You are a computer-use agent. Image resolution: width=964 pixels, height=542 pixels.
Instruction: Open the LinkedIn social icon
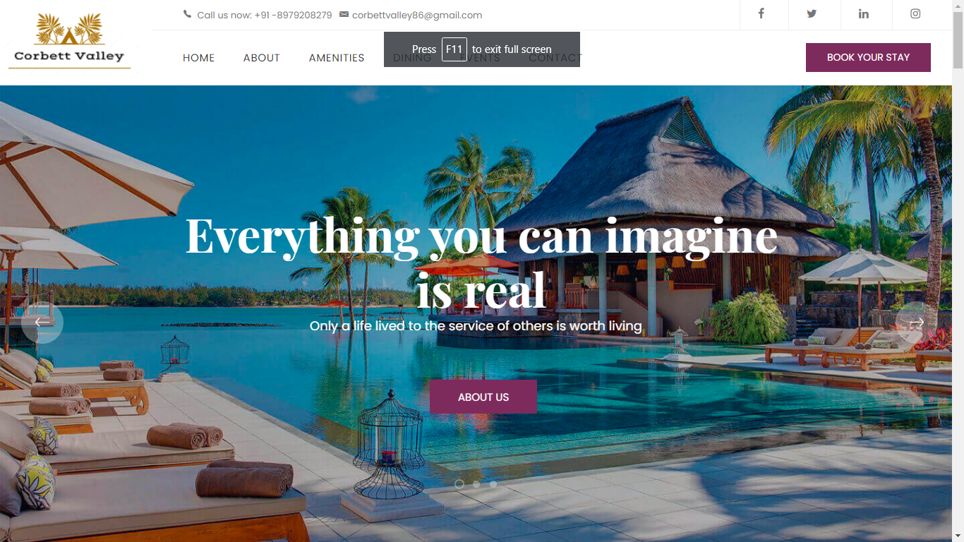coord(864,13)
